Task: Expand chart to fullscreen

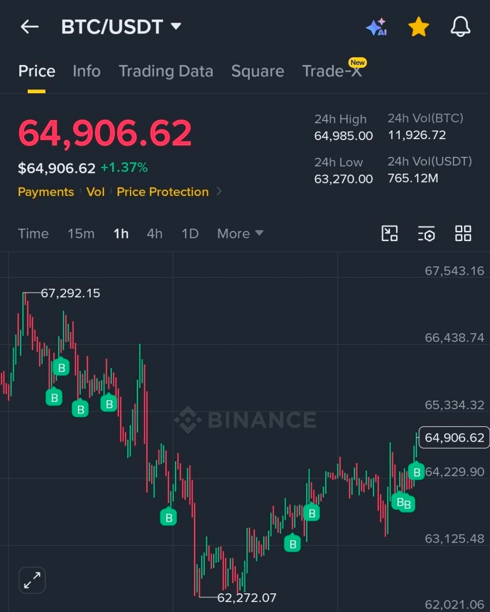Action: (x=32, y=580)
